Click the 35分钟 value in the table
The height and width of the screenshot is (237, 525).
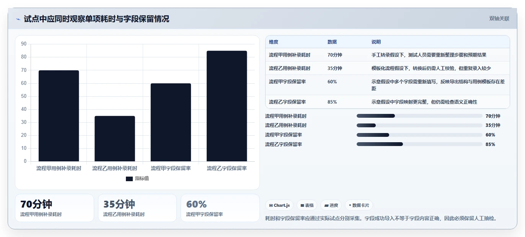click(335, 68)
